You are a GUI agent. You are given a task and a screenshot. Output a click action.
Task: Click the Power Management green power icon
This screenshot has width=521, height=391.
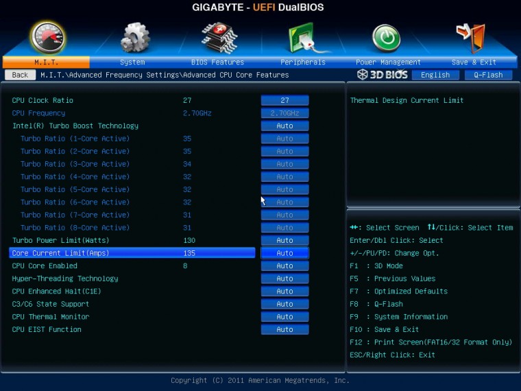click(x=386, y=38)
